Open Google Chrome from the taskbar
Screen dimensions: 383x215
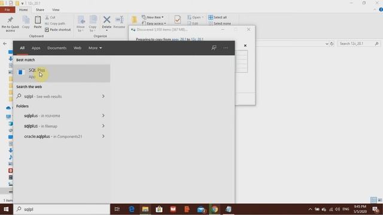(215, 209)
